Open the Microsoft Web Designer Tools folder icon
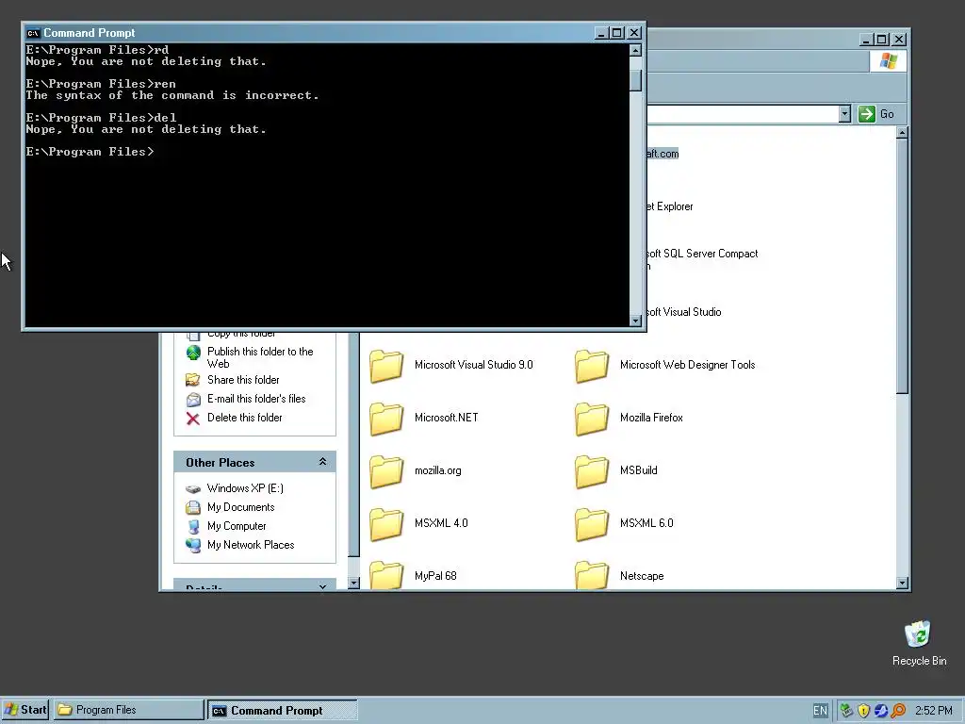The height and width of the screenshot is (724, 965). tap(592, 366)
